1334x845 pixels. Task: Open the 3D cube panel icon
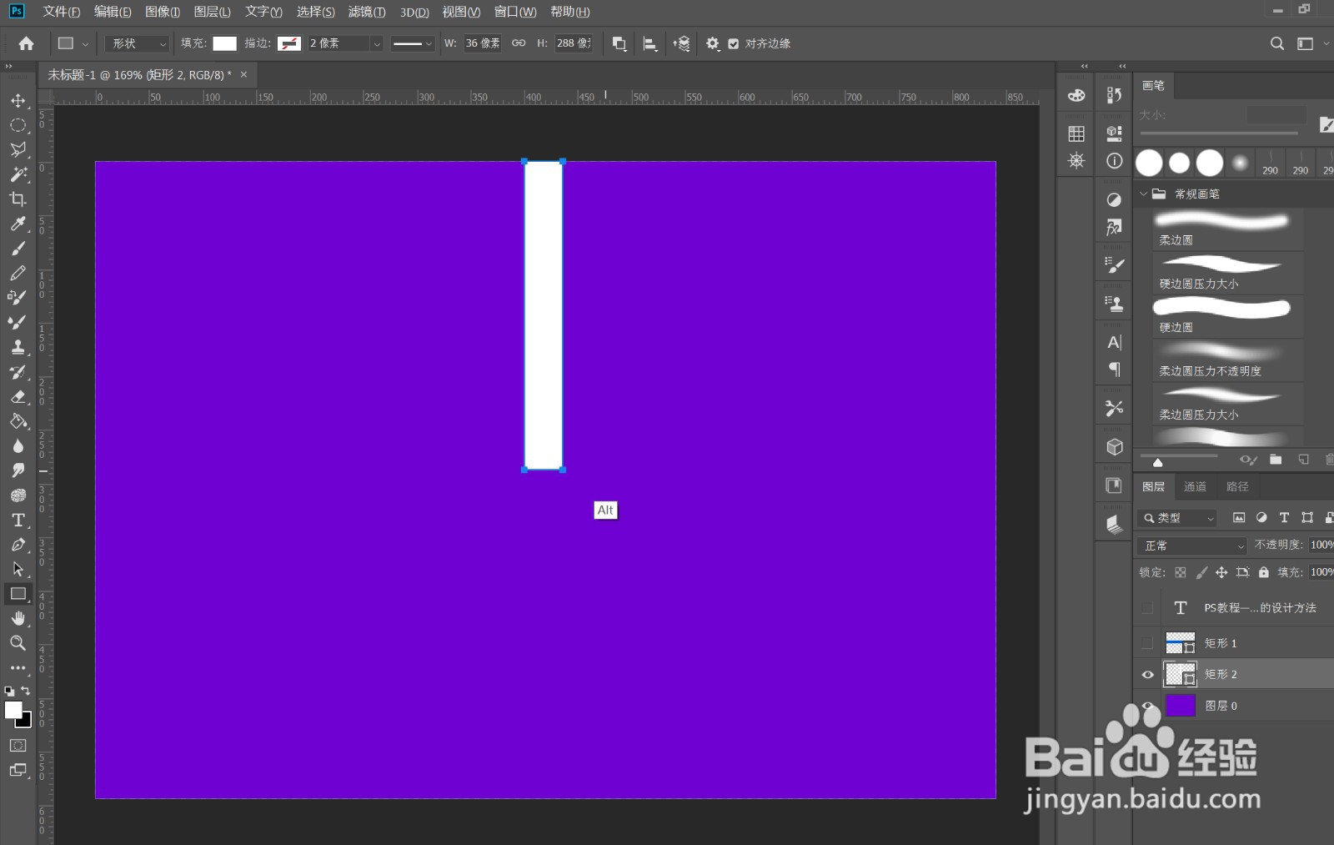pos(1114,447)
